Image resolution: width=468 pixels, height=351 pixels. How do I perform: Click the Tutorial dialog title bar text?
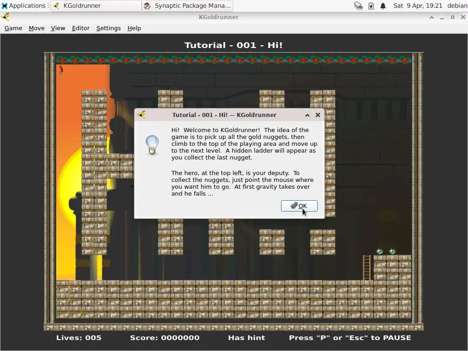[x=224, y=115]
